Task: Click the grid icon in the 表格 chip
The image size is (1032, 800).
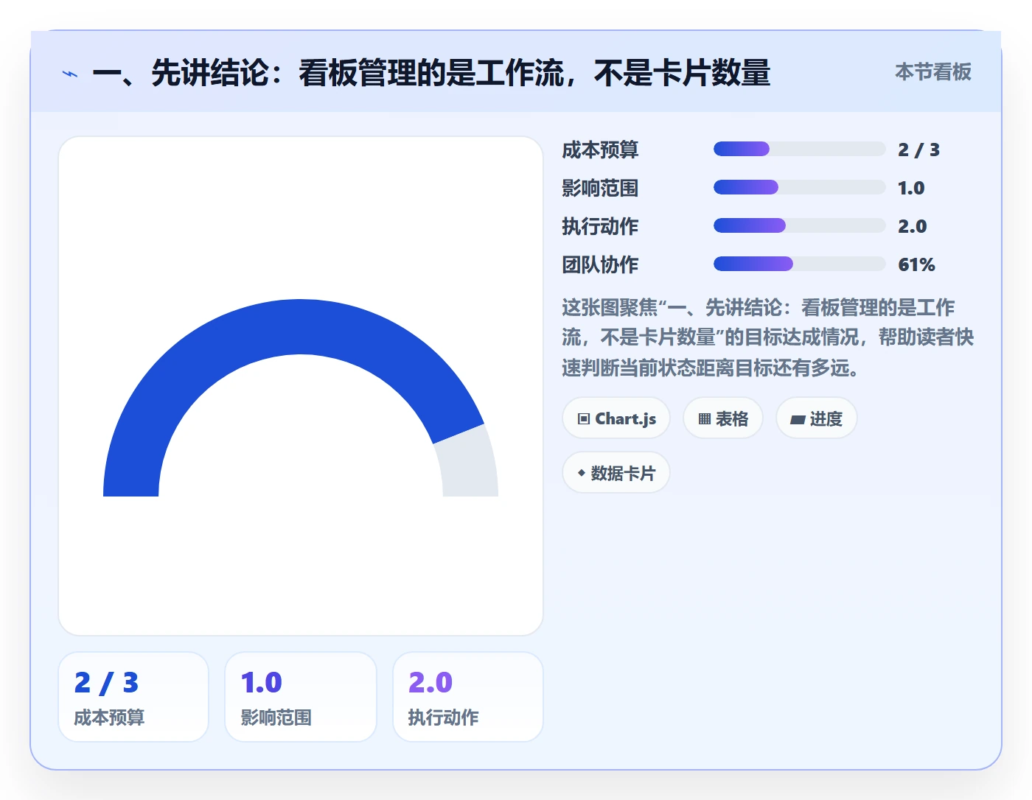Action: click(x=705, y=419)
